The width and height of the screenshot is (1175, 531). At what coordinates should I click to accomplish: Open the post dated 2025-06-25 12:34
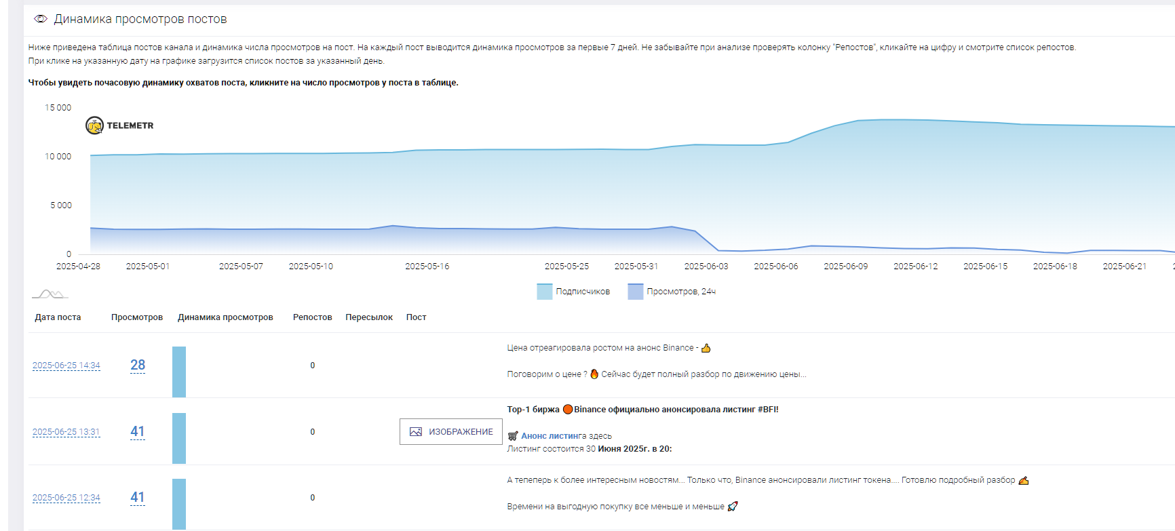pos(66,498)
